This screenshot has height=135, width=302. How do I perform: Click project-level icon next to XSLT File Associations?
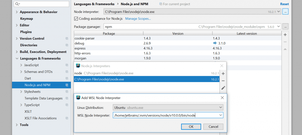coord(67,118)
